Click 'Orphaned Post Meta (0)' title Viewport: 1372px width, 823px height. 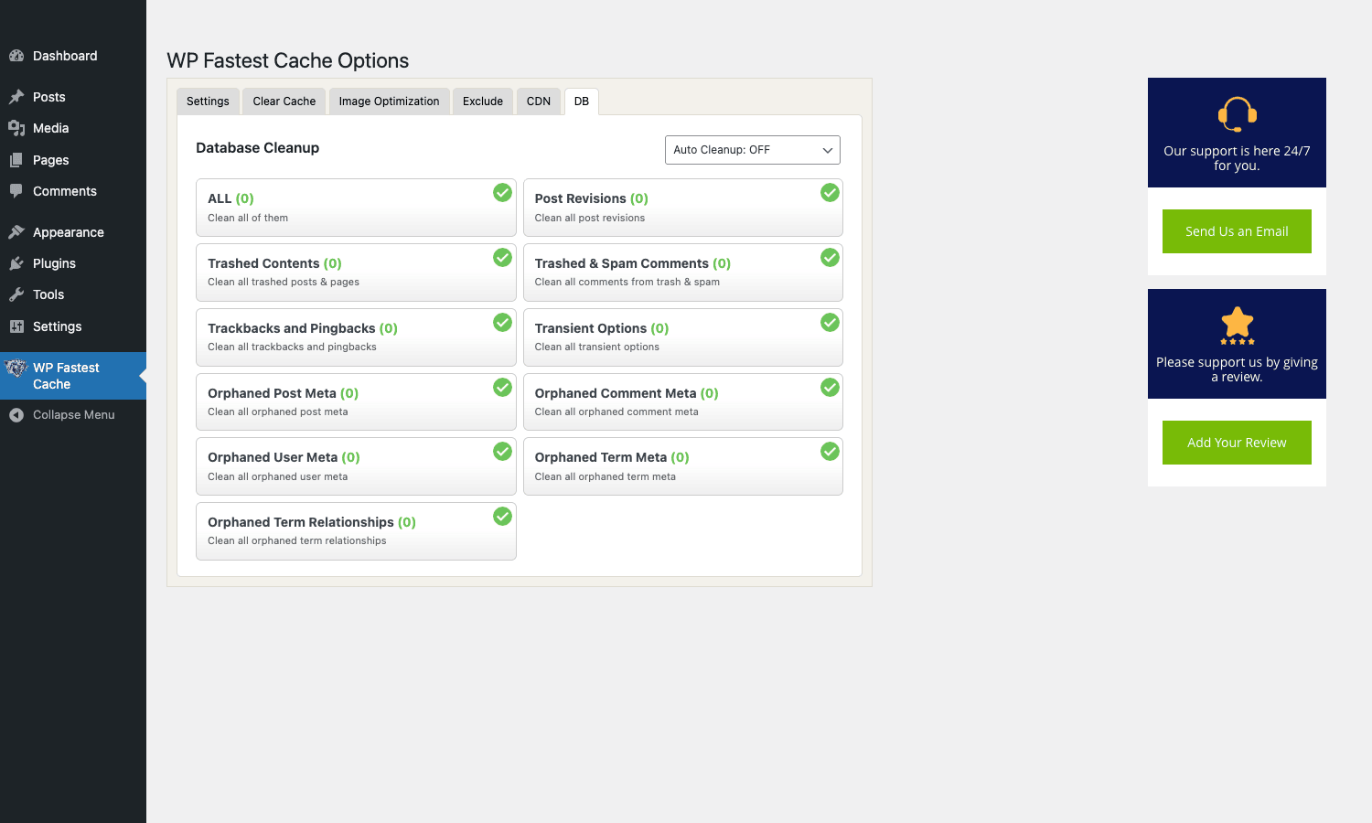click(x=283, y=393)
